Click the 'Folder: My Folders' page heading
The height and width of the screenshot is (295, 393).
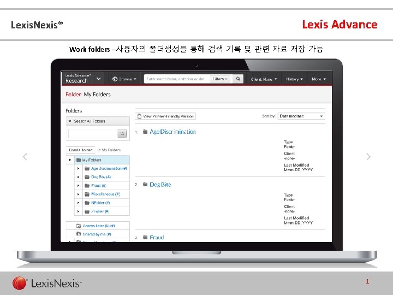coord(88,95)
